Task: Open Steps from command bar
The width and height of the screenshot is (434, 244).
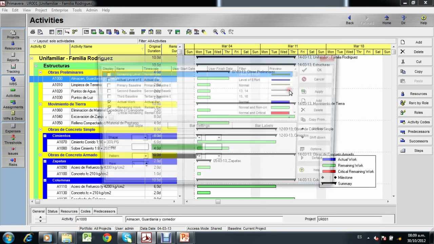Action: click(x=415, y=150)
